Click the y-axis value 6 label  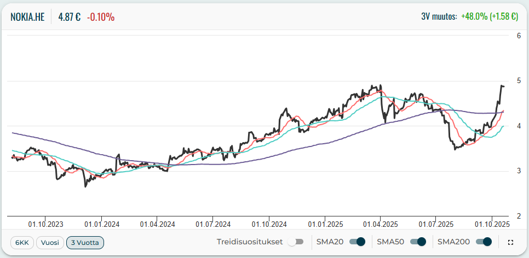click(x=518, y=36)
